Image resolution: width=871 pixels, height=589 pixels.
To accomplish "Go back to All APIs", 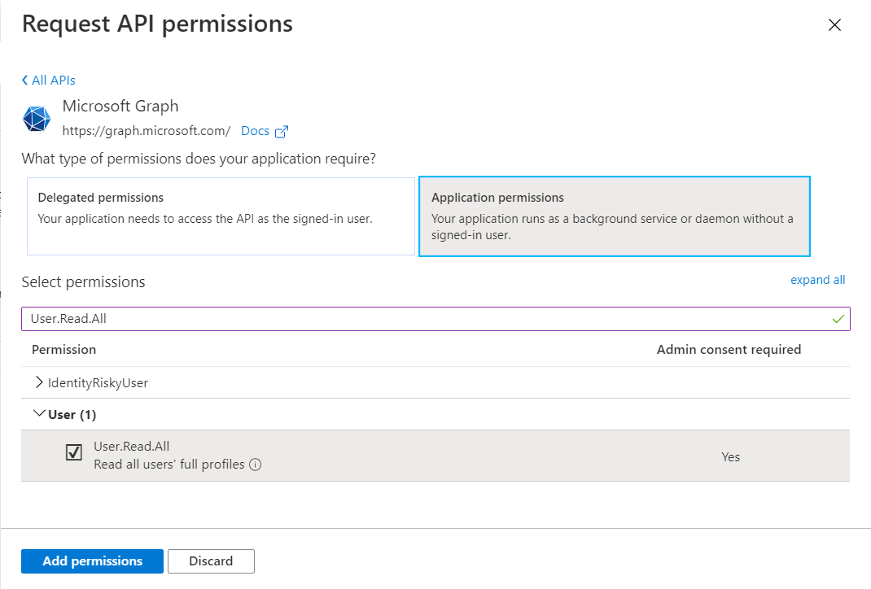I will 49,80.
